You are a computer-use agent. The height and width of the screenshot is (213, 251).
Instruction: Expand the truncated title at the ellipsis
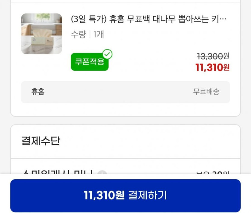click(x=223, y=19)
